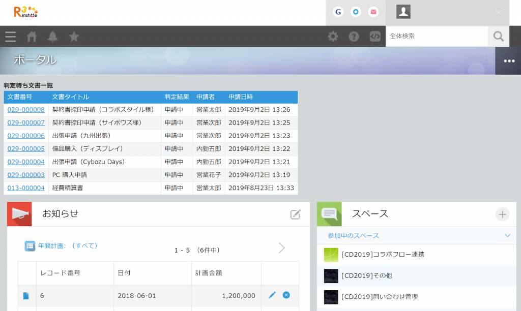Focus the 全体検索 search field

click(x=437, y=36)
